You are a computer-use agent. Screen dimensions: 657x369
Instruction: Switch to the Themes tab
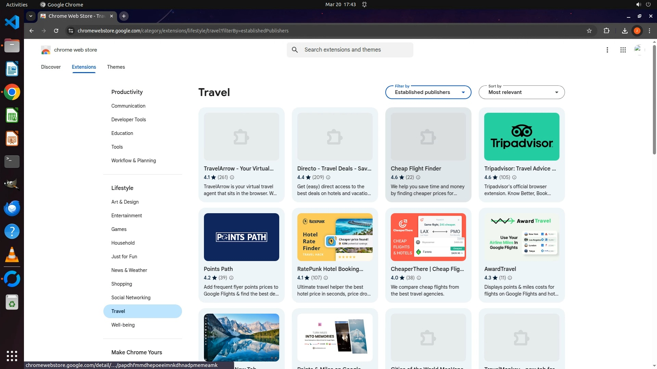tap(116, 67)
